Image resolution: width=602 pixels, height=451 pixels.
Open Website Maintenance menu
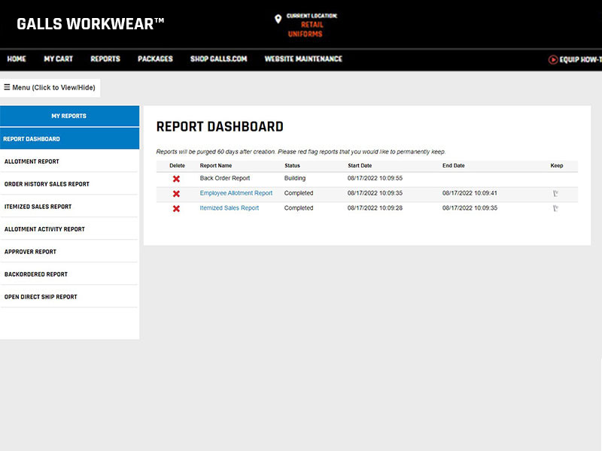[x=303, y=59]
